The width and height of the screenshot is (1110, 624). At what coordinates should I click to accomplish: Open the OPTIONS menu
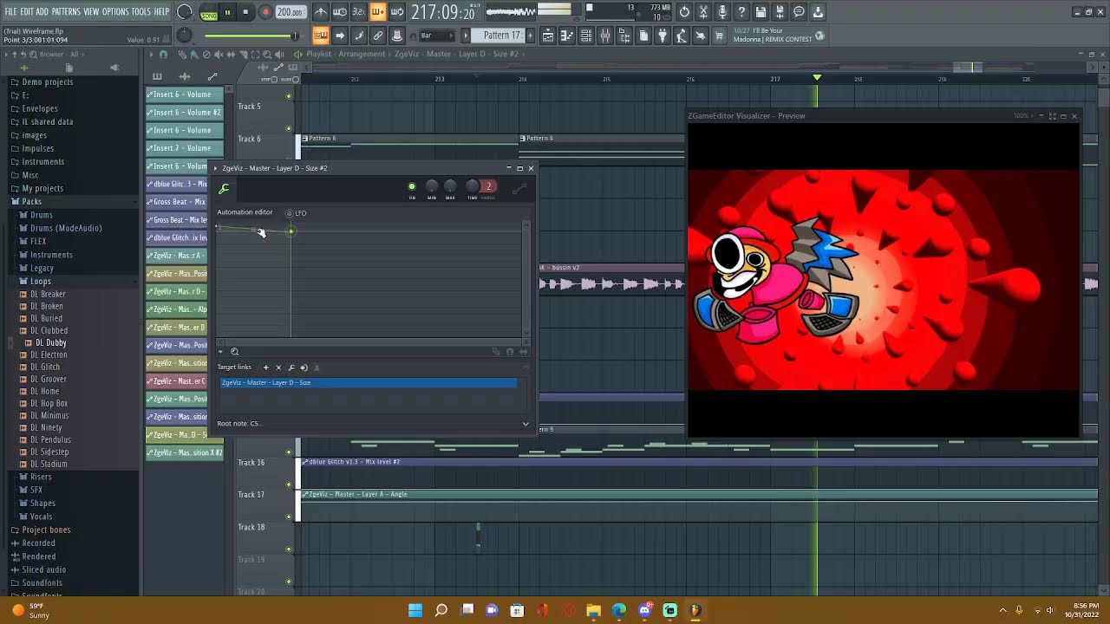pos(115,12)
